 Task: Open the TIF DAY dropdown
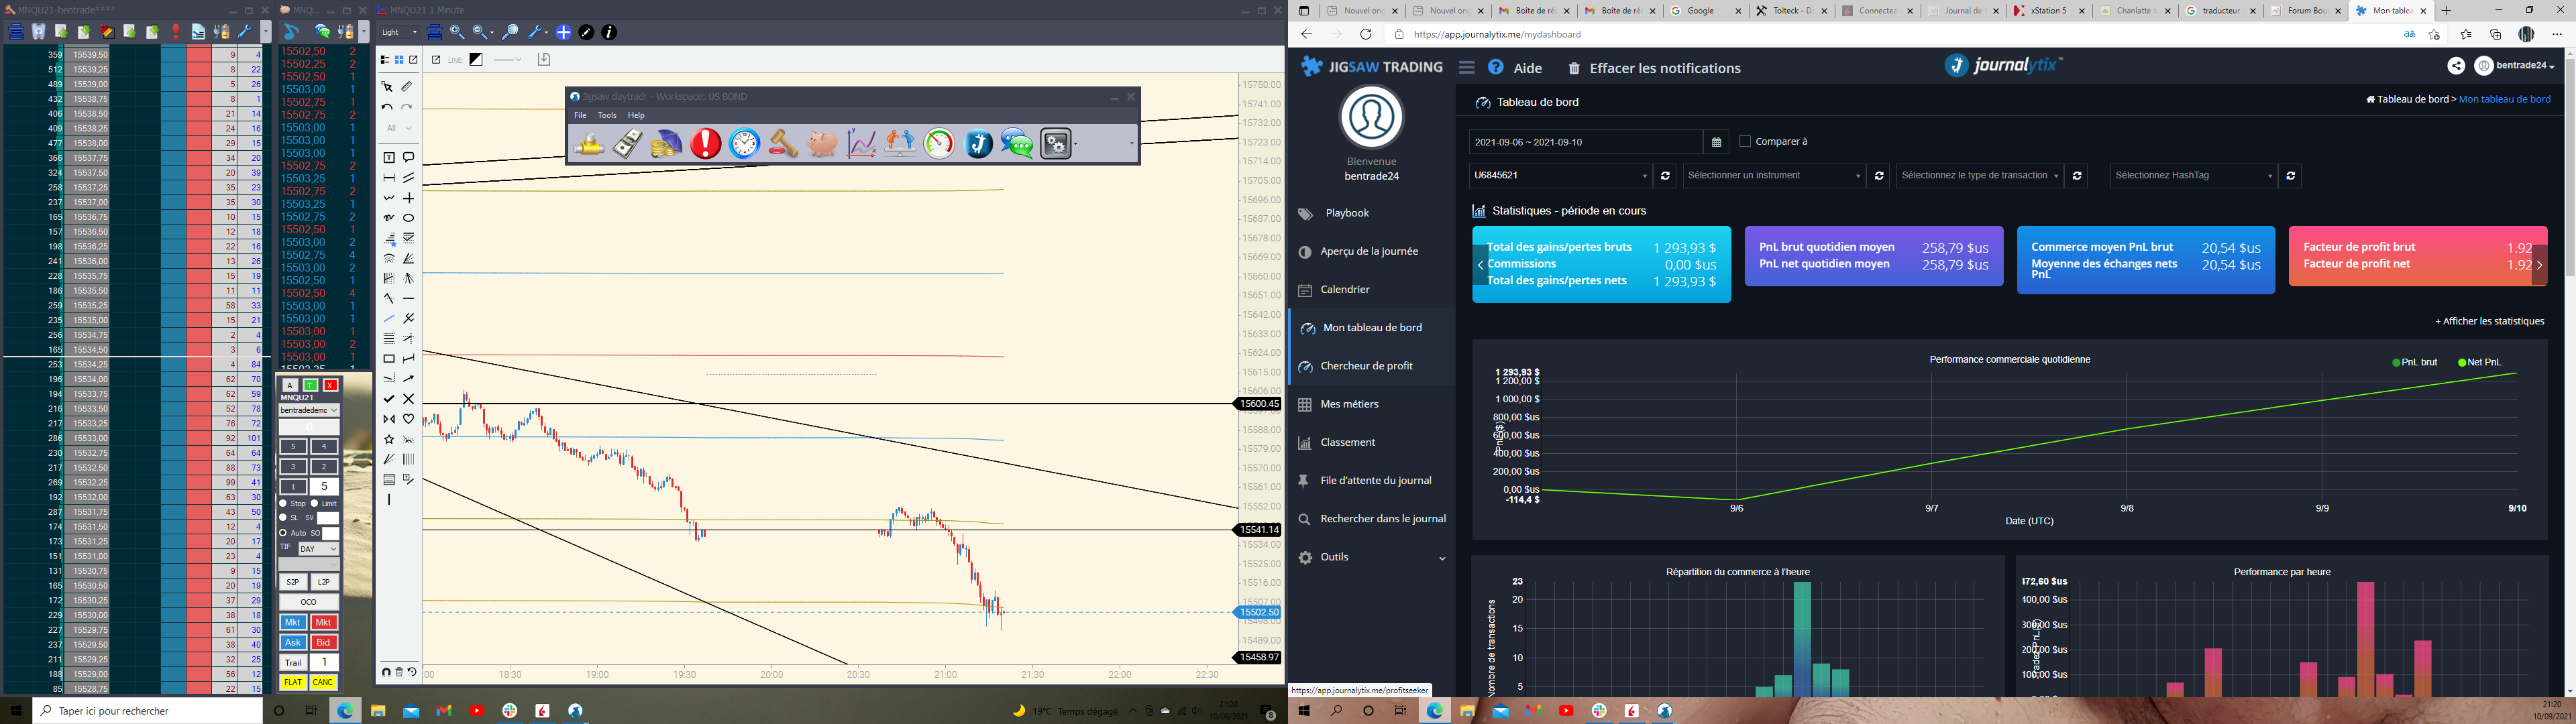coord(318,549)
